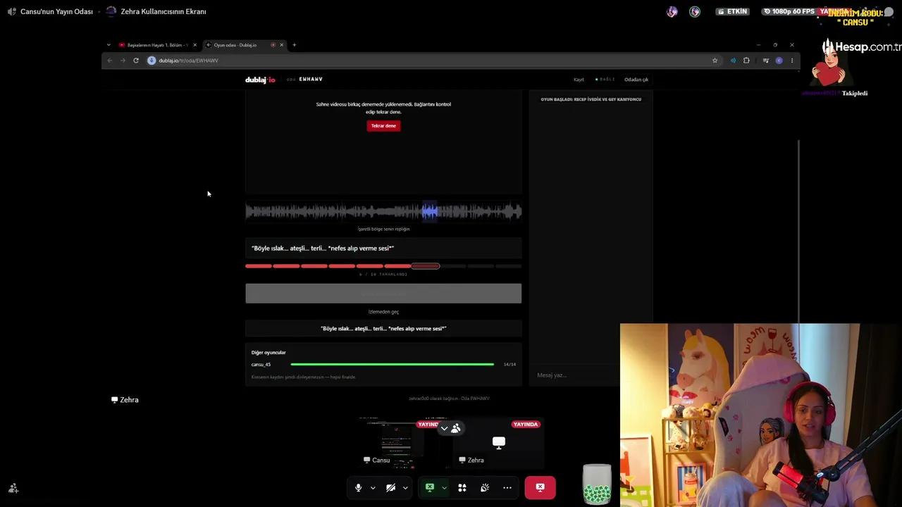Click the second viewer avatar with green ring
This screenshot has height=507, width=902.
point(695,11)
